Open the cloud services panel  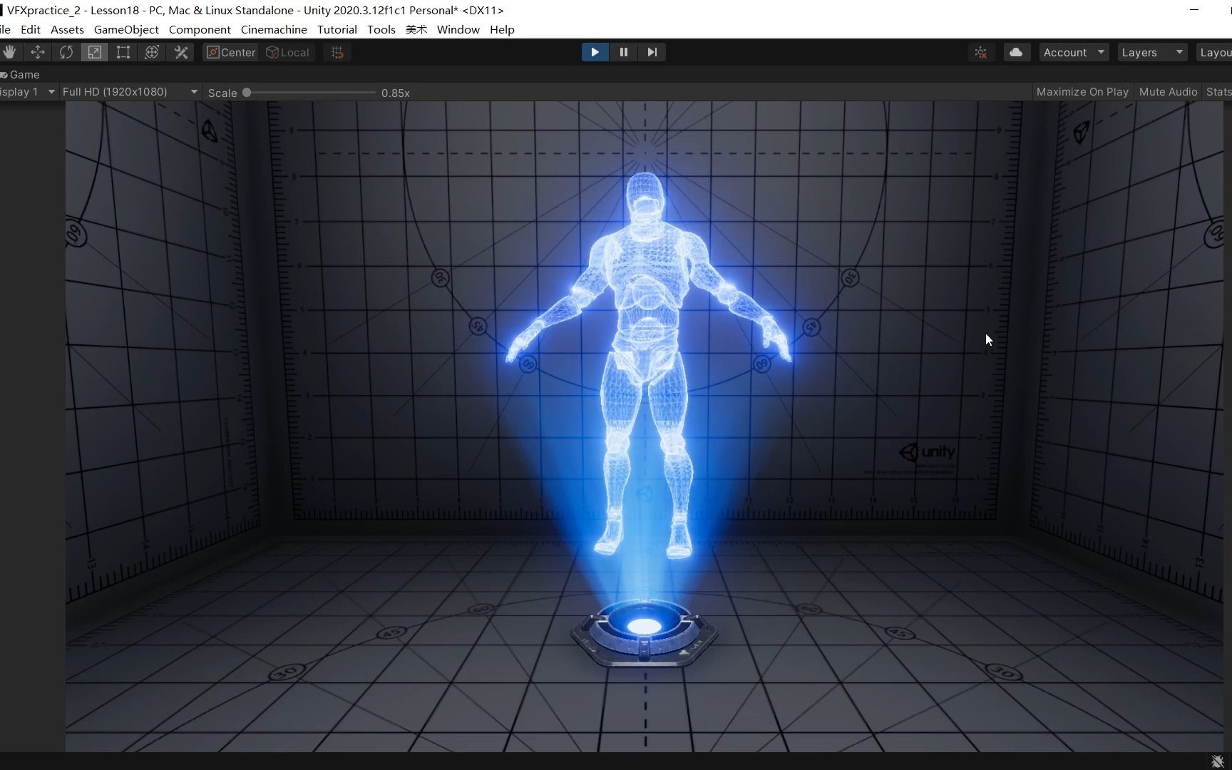(1016, 52)
